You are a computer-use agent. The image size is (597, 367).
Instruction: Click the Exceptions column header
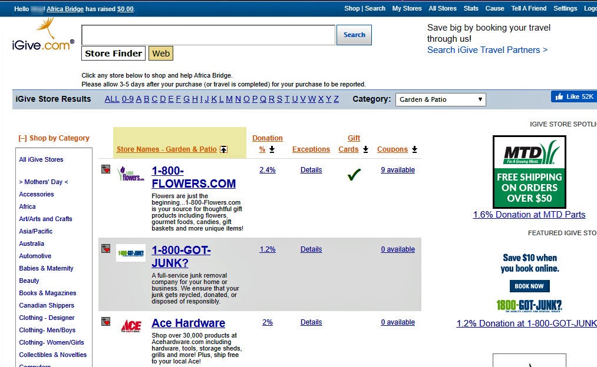311,149
